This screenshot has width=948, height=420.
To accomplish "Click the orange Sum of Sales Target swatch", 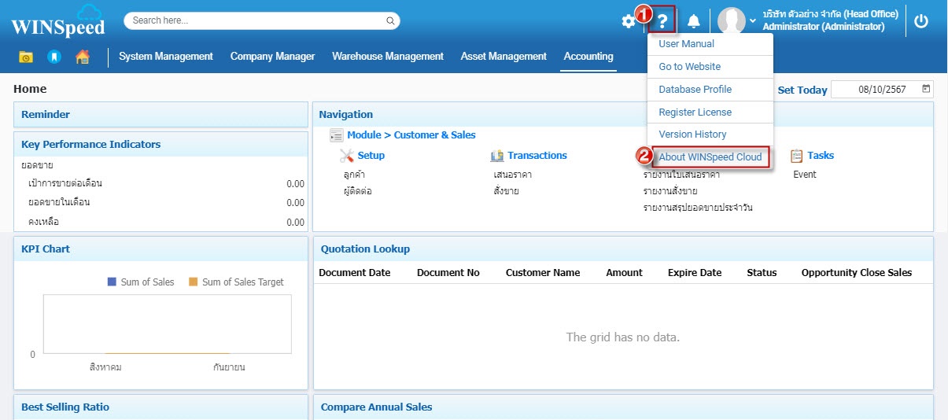I will (193, 282).
